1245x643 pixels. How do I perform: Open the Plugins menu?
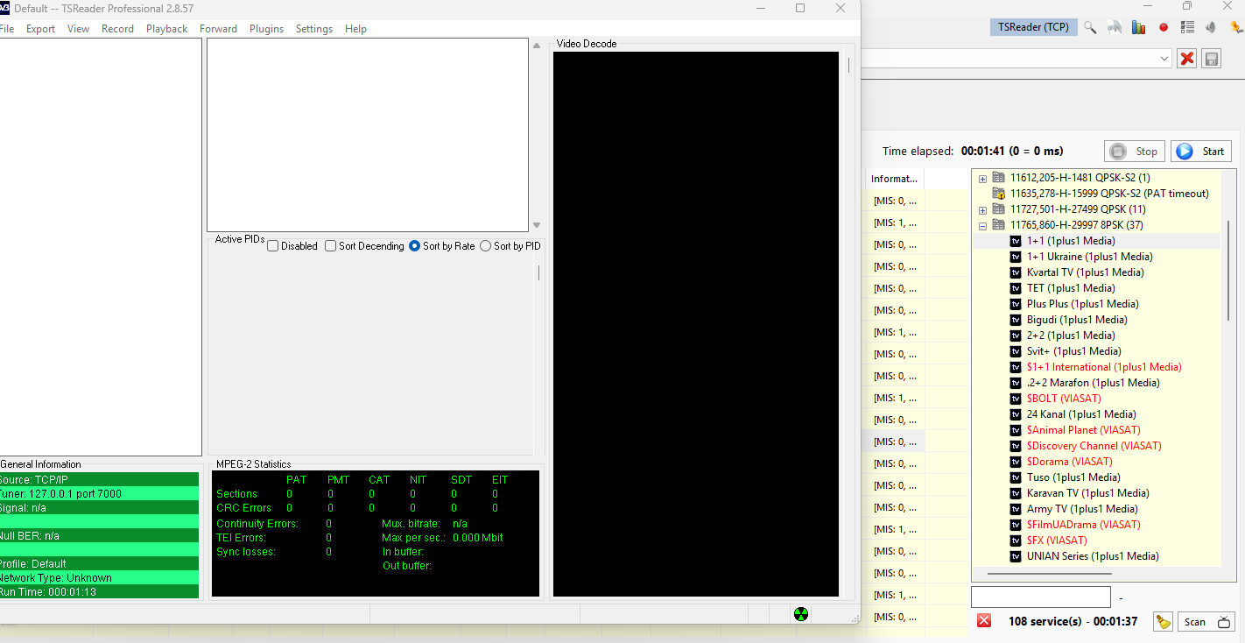coord(266,29)
